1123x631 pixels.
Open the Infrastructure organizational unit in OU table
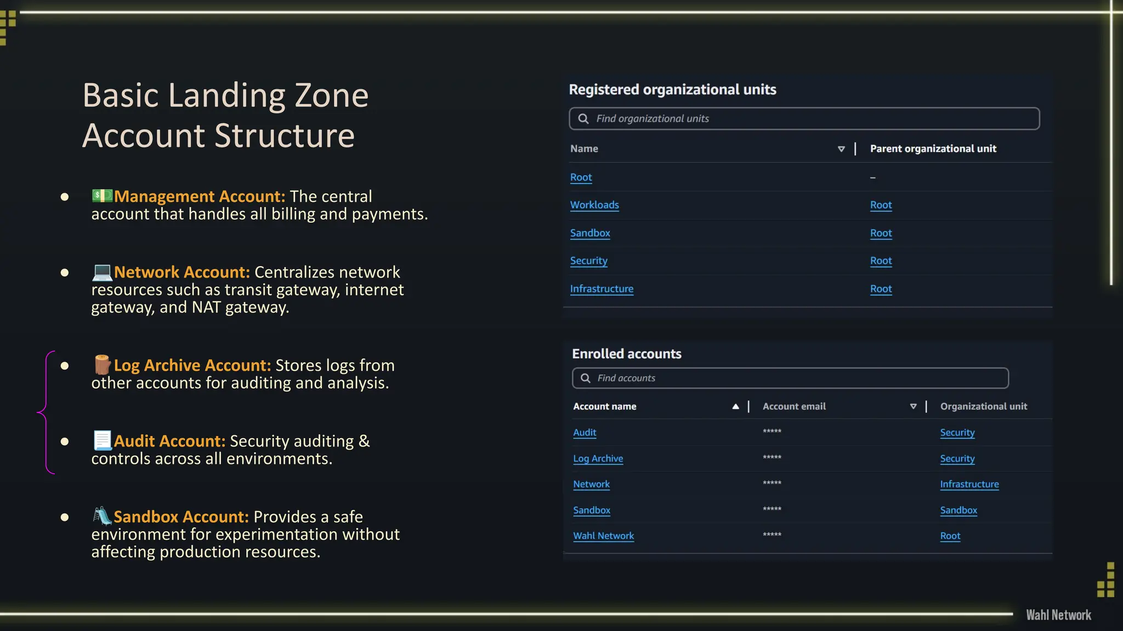pyautogui.click(x=602, y=289)
